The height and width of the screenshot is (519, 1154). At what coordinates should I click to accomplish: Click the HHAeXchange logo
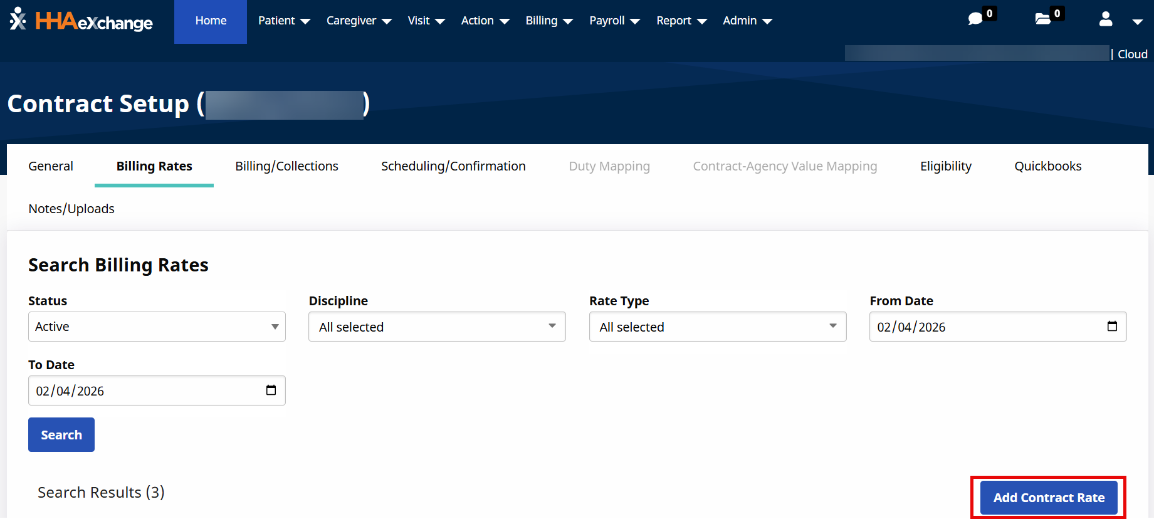[x=81, y=21]
